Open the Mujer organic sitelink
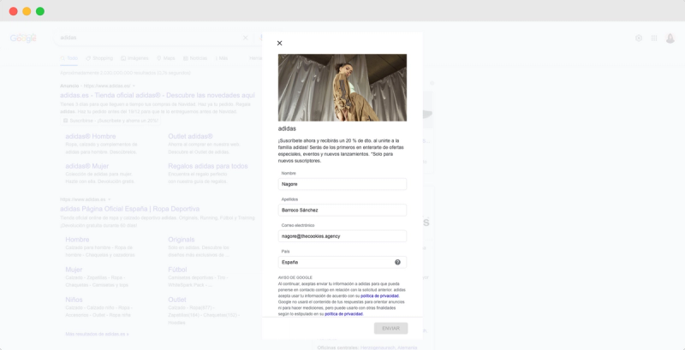This screenshot has height=350, width=685. click(74, 270)
